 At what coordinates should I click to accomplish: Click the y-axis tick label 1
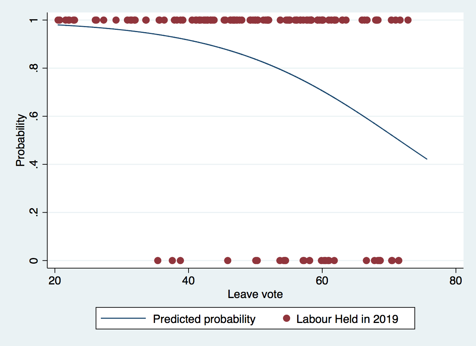pyautogui.click(x=35, y=20)
